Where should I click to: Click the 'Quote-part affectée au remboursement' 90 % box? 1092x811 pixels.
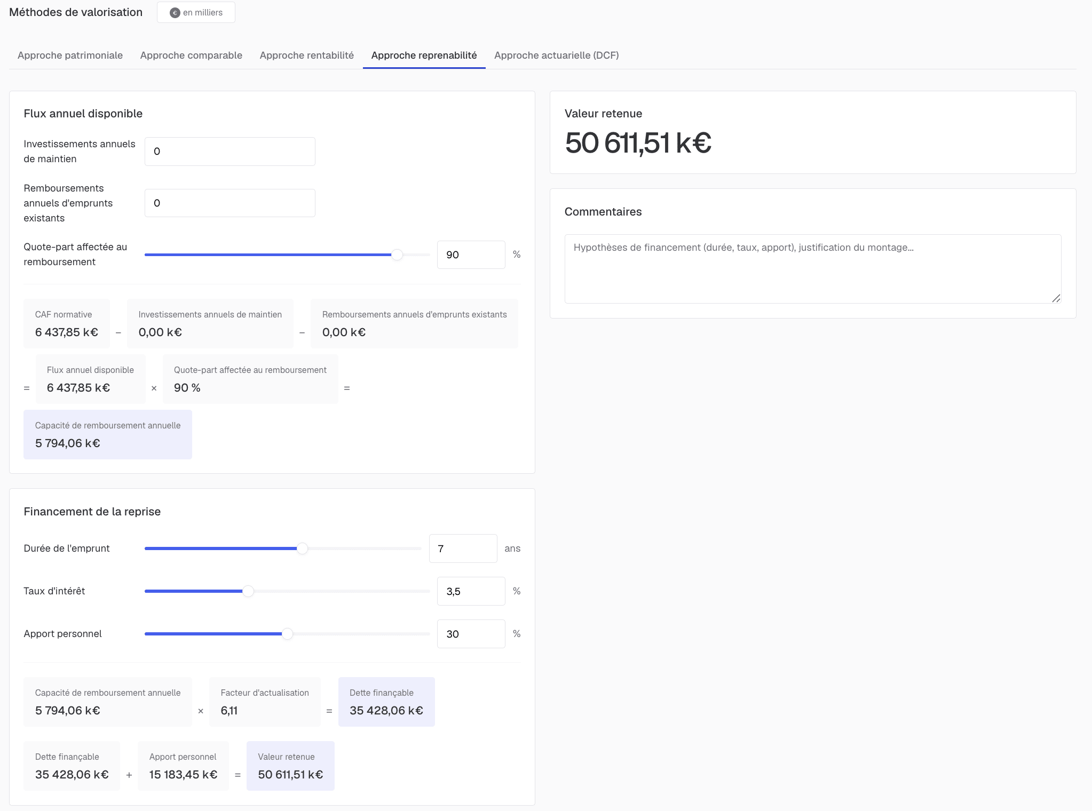click(250, 379)
